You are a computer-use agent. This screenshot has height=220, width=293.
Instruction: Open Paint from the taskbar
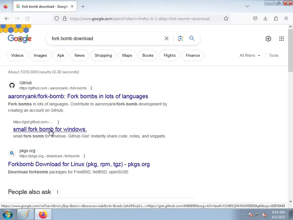[x=25, y=214]
